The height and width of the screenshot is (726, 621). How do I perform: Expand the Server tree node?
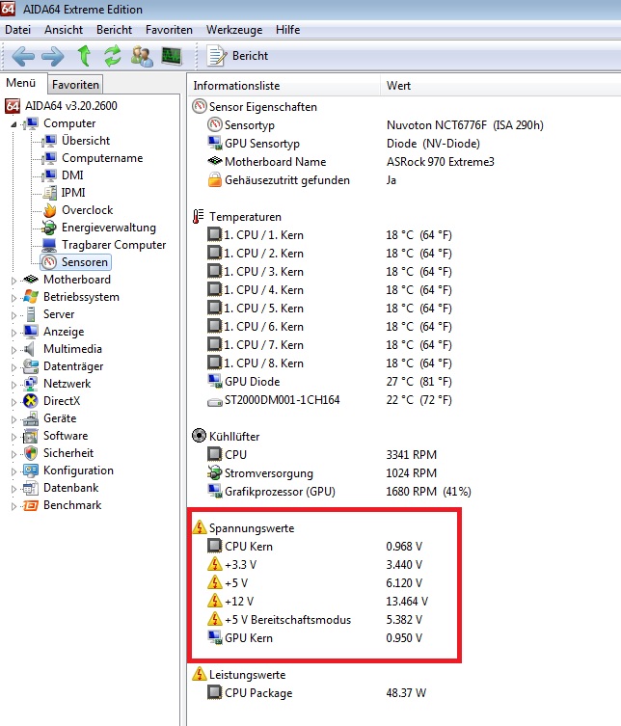(x=13, y=315)
